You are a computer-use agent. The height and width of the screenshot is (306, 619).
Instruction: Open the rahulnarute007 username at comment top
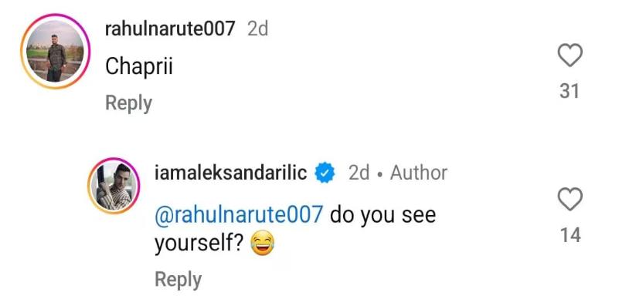pyautogui.click(x=170, y=29)
